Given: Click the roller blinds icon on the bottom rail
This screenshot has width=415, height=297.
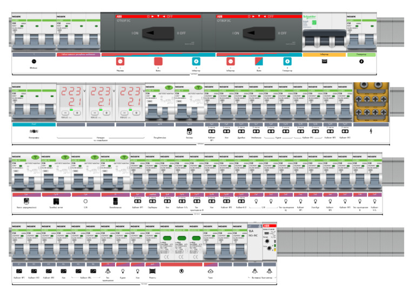Looking at the screenshot, I should point(152,271).
